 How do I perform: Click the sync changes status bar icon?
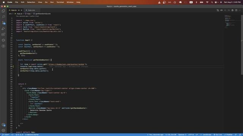click(x=13, y=134)
